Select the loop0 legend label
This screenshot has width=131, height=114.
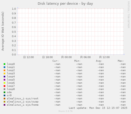pos(11,64)
